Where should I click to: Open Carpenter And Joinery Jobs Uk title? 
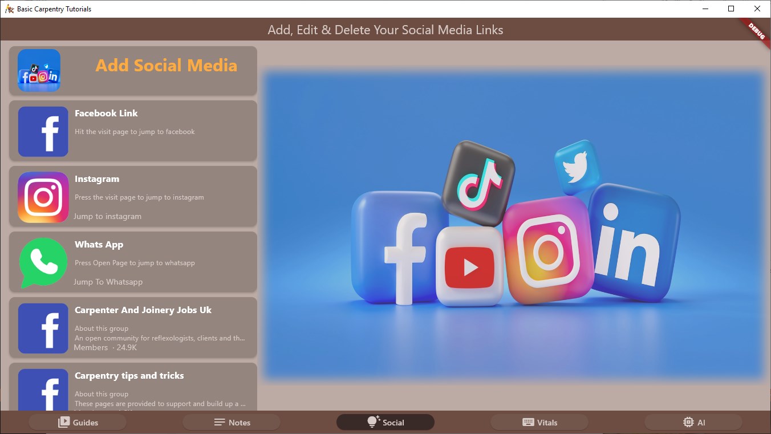[143, 310]
